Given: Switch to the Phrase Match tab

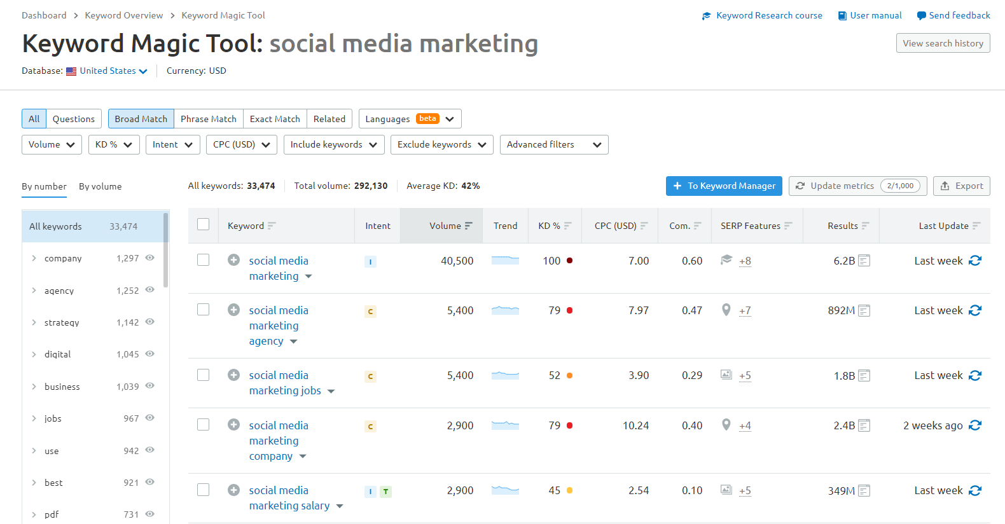Looking at the screenshot, I should click(x=209, y=119).
